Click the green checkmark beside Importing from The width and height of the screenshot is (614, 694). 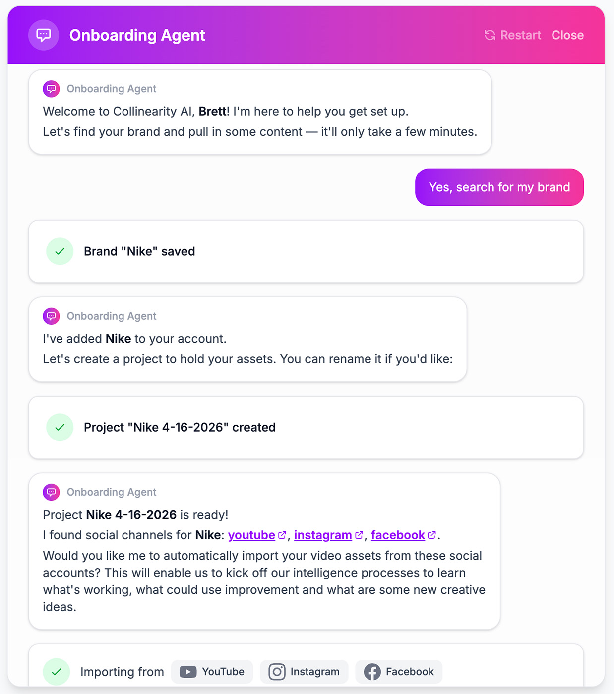56,672
